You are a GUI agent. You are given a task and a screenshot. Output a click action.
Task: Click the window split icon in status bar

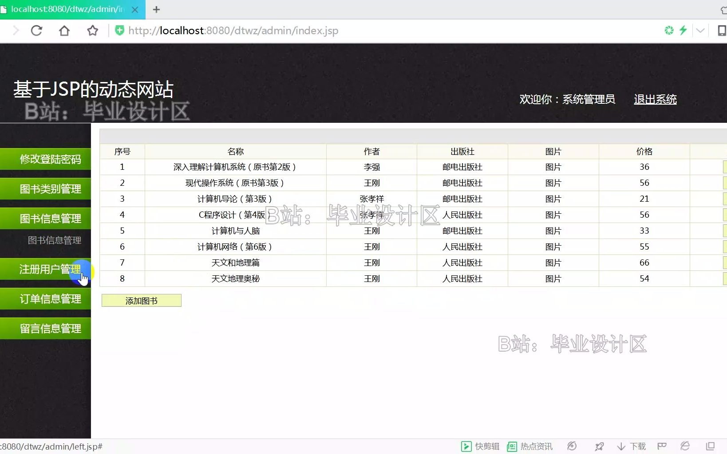tap(710, 446)
